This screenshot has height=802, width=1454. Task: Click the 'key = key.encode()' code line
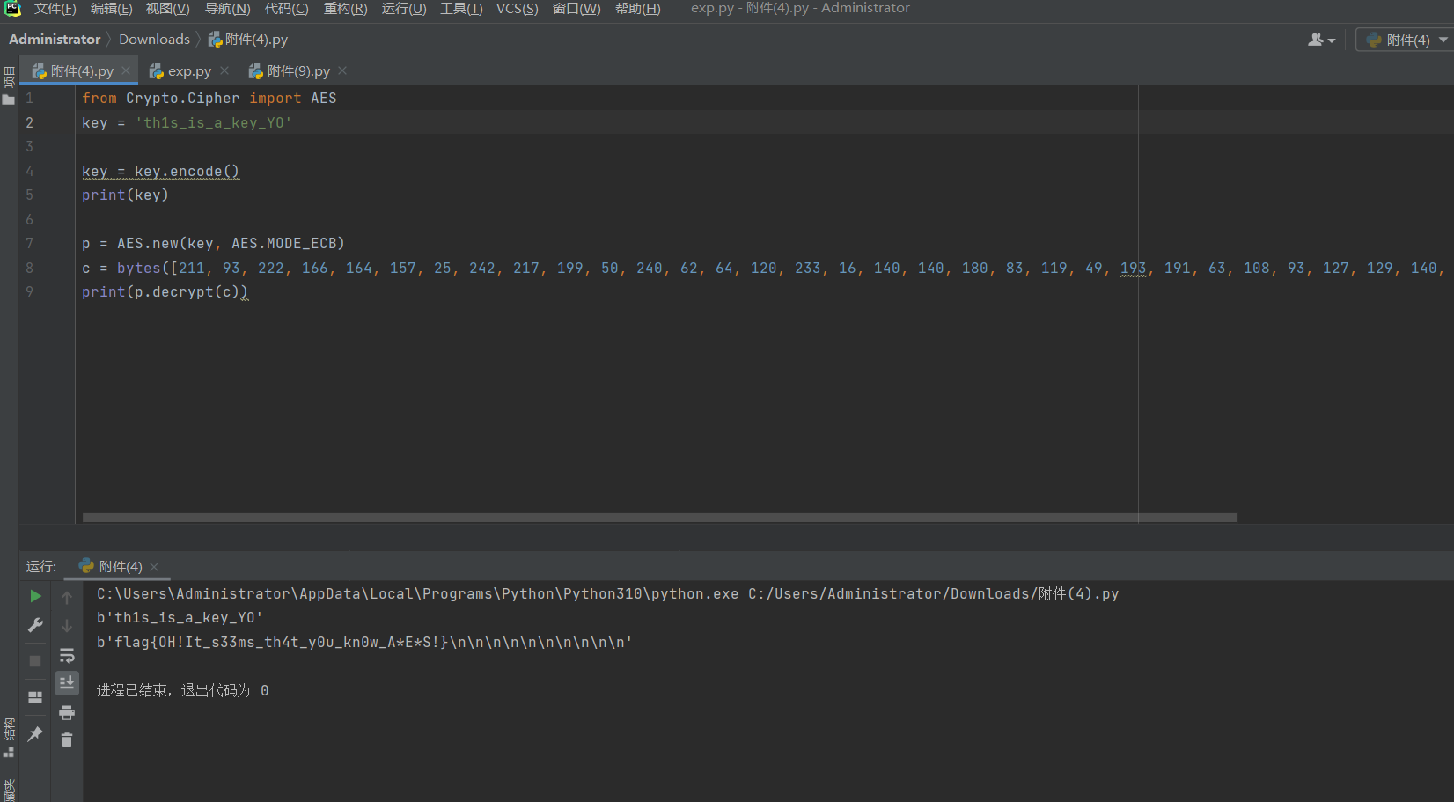tap(161, 172)
